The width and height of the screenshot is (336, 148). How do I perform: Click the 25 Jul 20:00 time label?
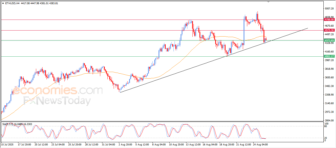point(75,144)
